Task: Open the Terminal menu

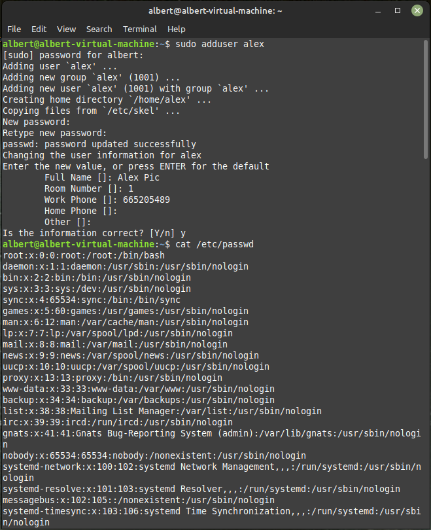Action: tap(140, 29)
